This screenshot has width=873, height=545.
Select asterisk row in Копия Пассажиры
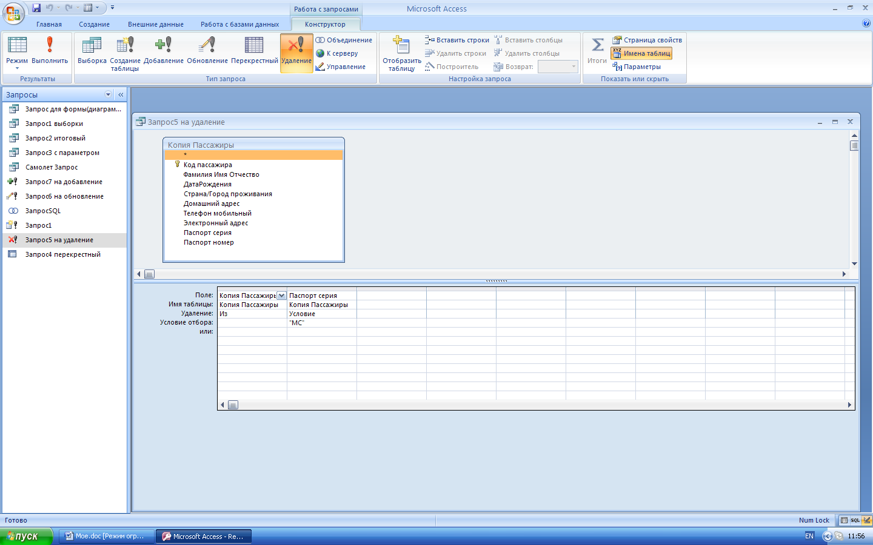(253, 155)
